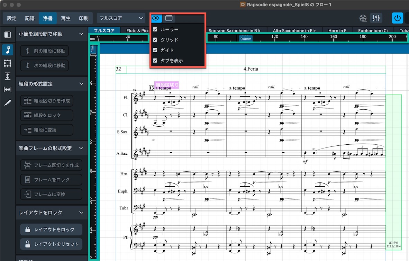
Task: Open the Soprano Saxophone in B♭ tab
Action: [x=235, y=30]
